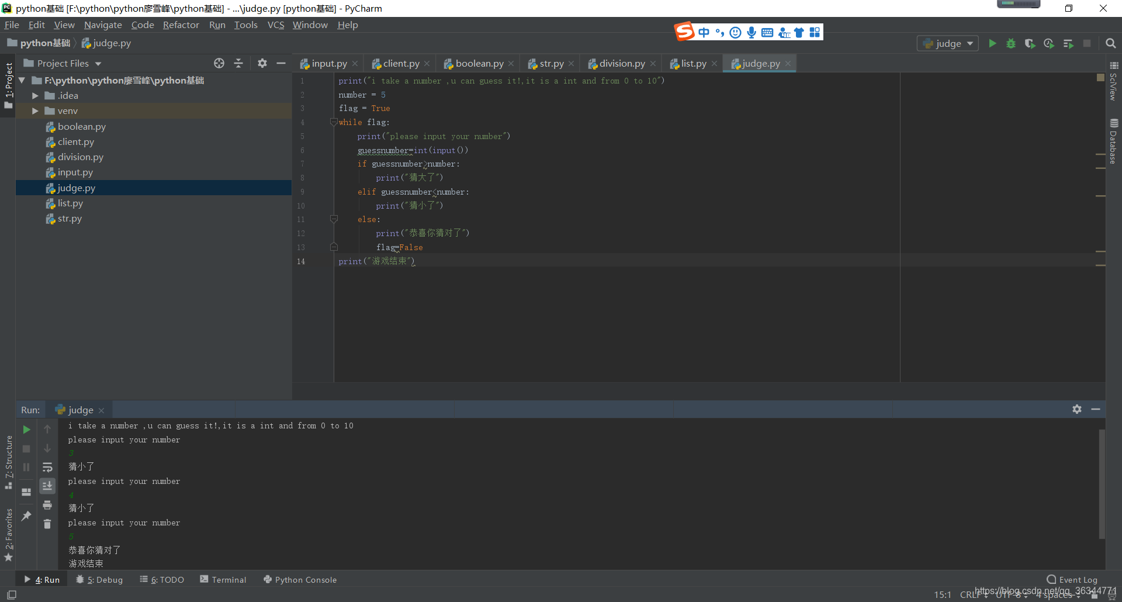Switch to the division.py editor tab
The height and width of the screenshot is (602, 1122).
622,63
